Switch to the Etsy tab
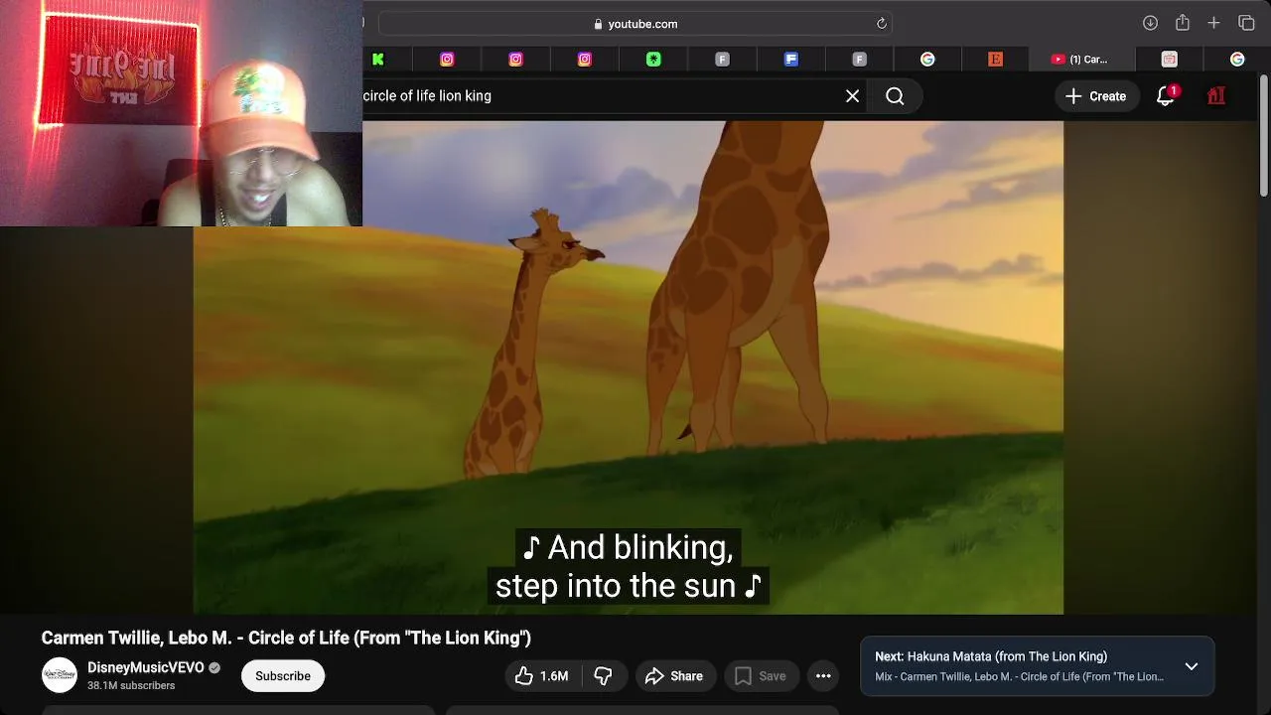This screenshot has height=715, width=1271. (x=995, y=60)
